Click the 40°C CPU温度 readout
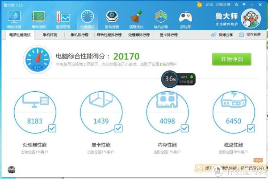The height and width of the screenshot is (179, 268). click(186, 79)
